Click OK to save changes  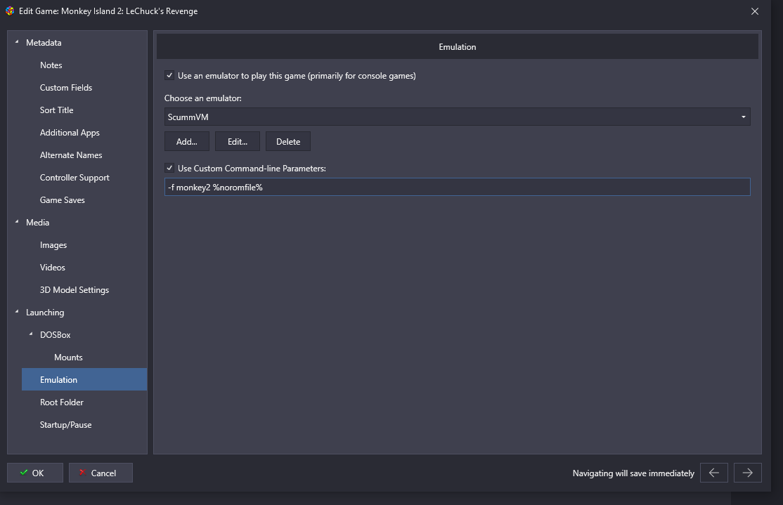35,473
